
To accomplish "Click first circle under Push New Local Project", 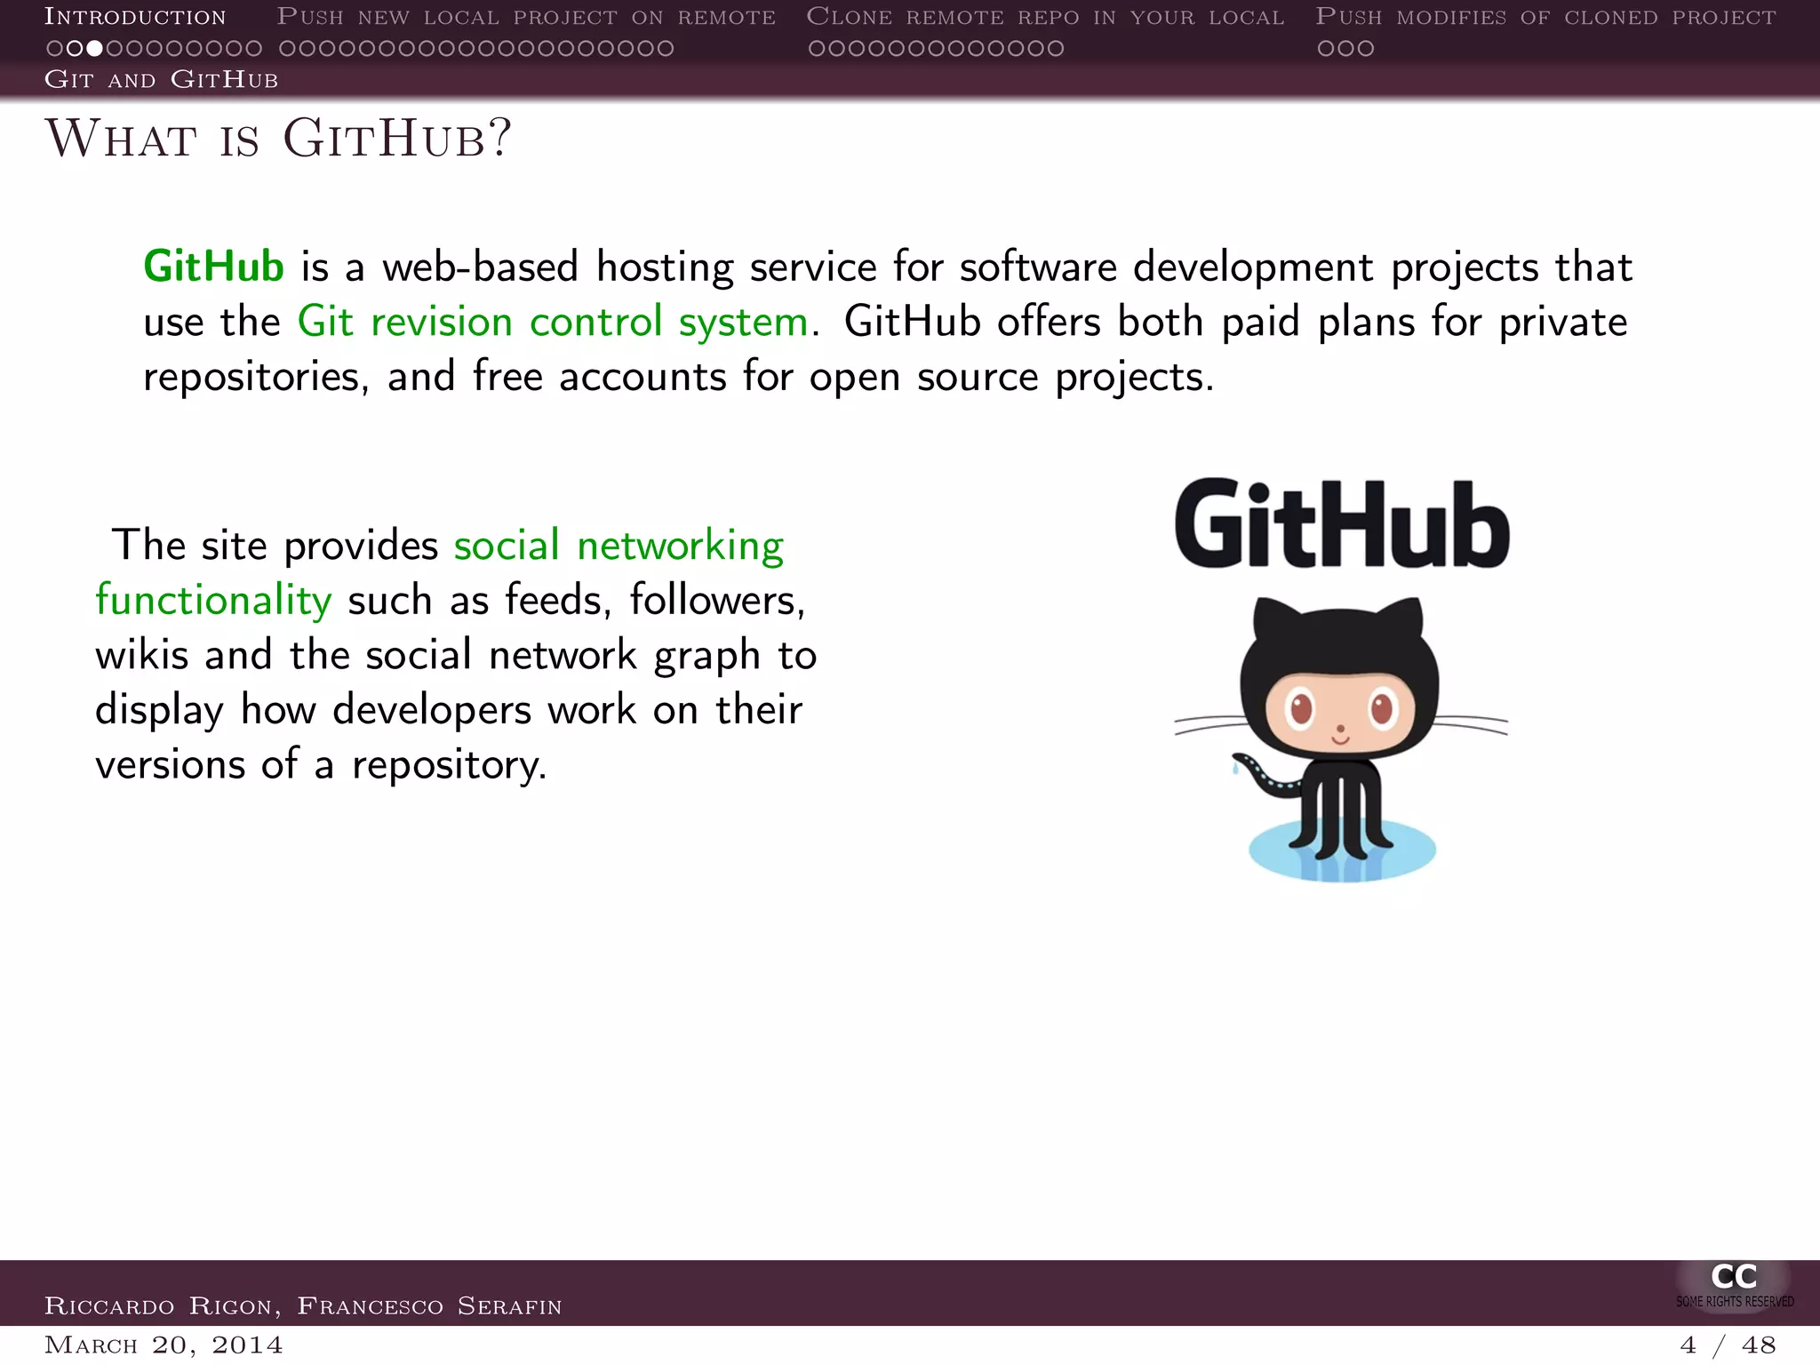I will pos(287,48).
